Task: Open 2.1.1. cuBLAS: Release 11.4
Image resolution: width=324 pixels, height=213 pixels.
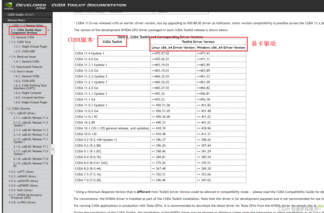Action: point(31,118)
